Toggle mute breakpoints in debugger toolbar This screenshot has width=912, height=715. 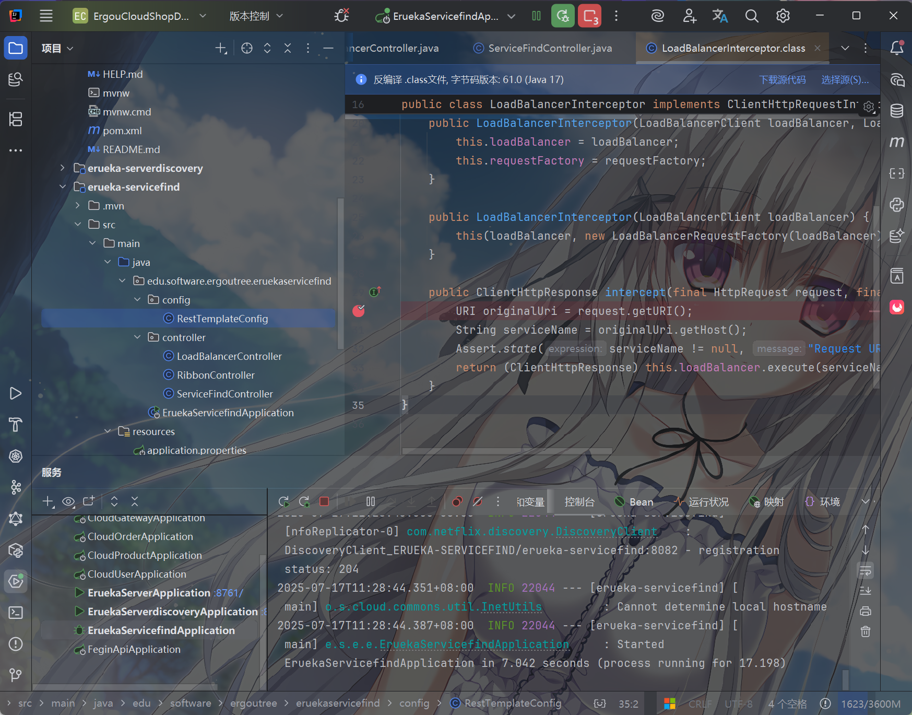pyautogui.click(x=478, y=501)
